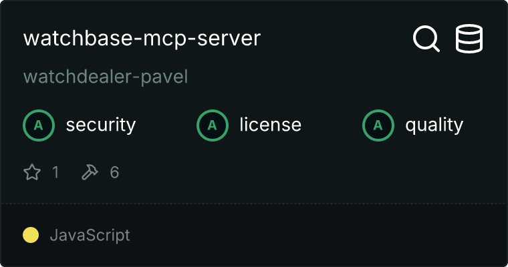Select the quality label text
Viewport: 508px width, 267px height.
pos(434,125)
